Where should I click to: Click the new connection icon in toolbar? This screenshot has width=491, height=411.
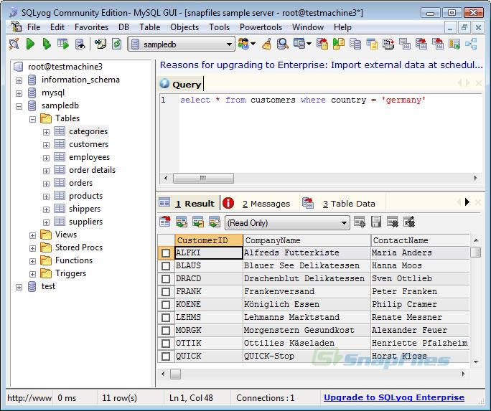[14, 44]
